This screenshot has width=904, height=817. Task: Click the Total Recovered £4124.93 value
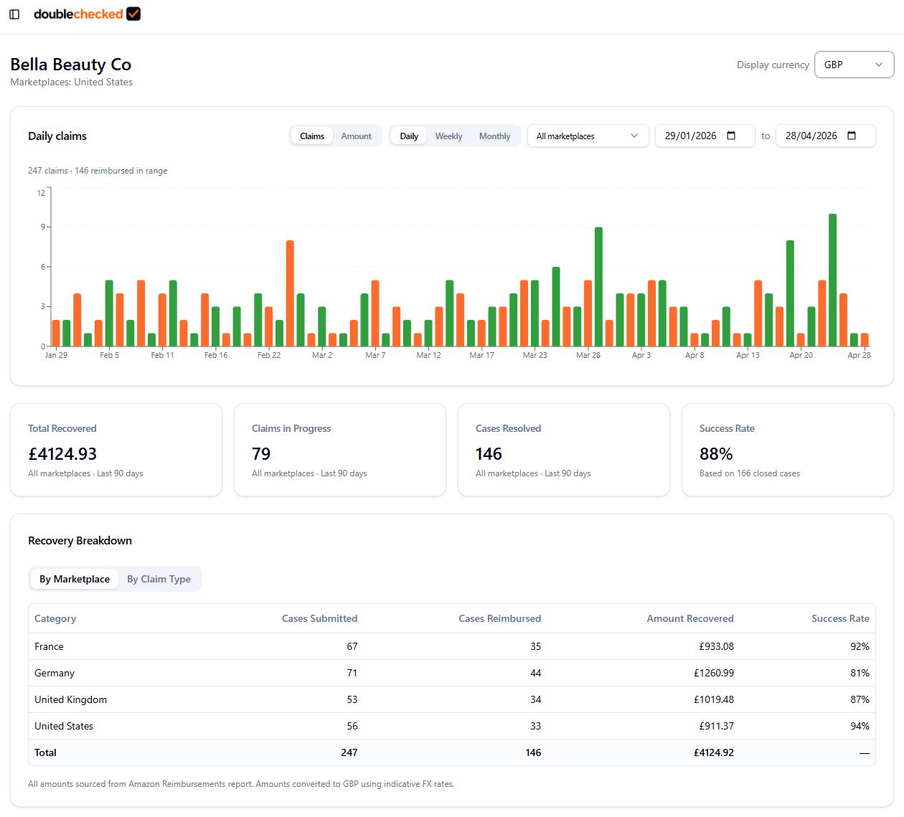tap(62, 454)
